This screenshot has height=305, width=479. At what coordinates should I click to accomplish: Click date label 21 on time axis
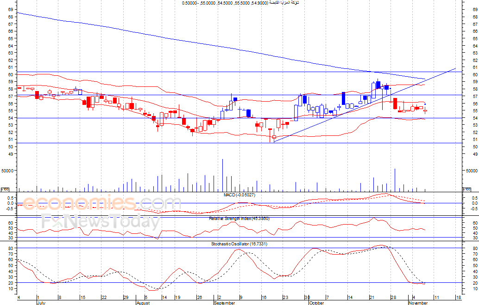[x=372, y=298]
